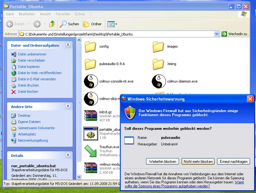Toggle the Ordner folders pane button

[x=92, y=24]
